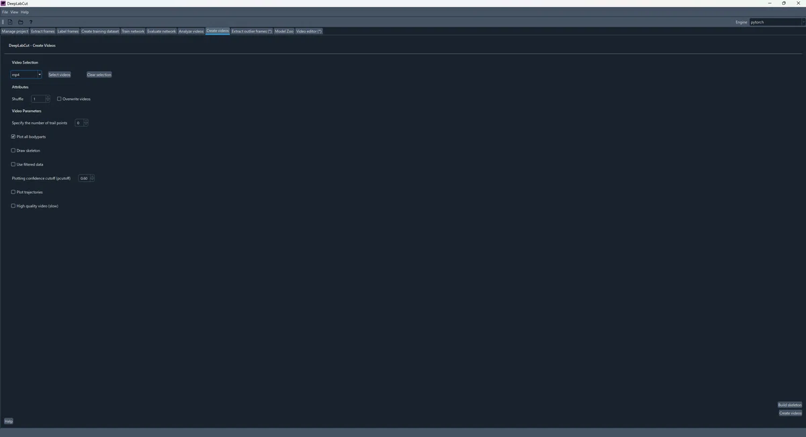
Task: Click the Help button at the bottom
Action: (9, 421)
